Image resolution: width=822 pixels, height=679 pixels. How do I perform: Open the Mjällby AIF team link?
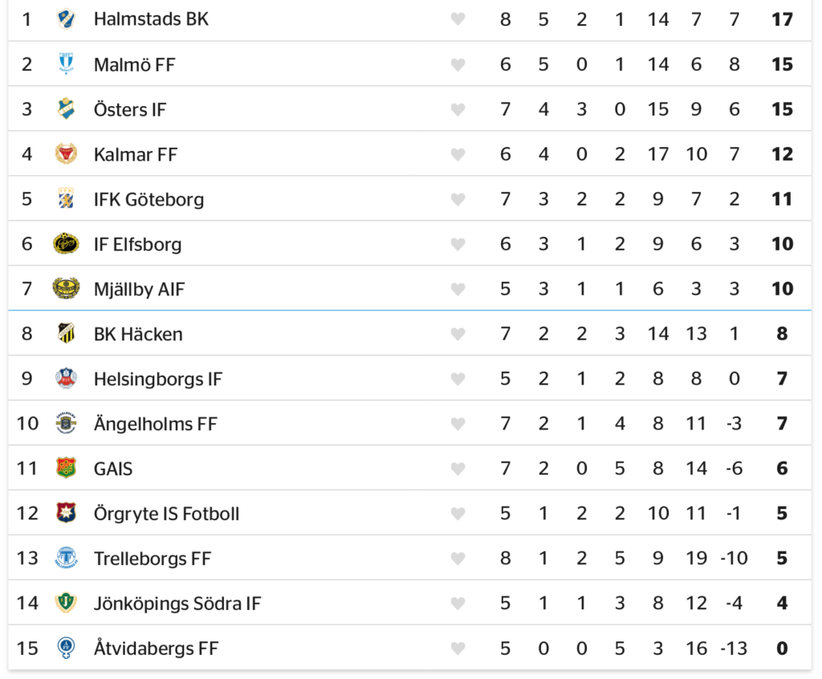click(139, 289)
